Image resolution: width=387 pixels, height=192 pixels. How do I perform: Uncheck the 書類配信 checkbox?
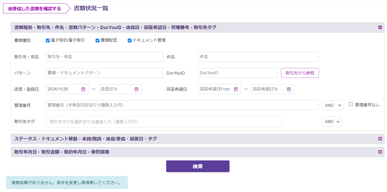[97, 40]
